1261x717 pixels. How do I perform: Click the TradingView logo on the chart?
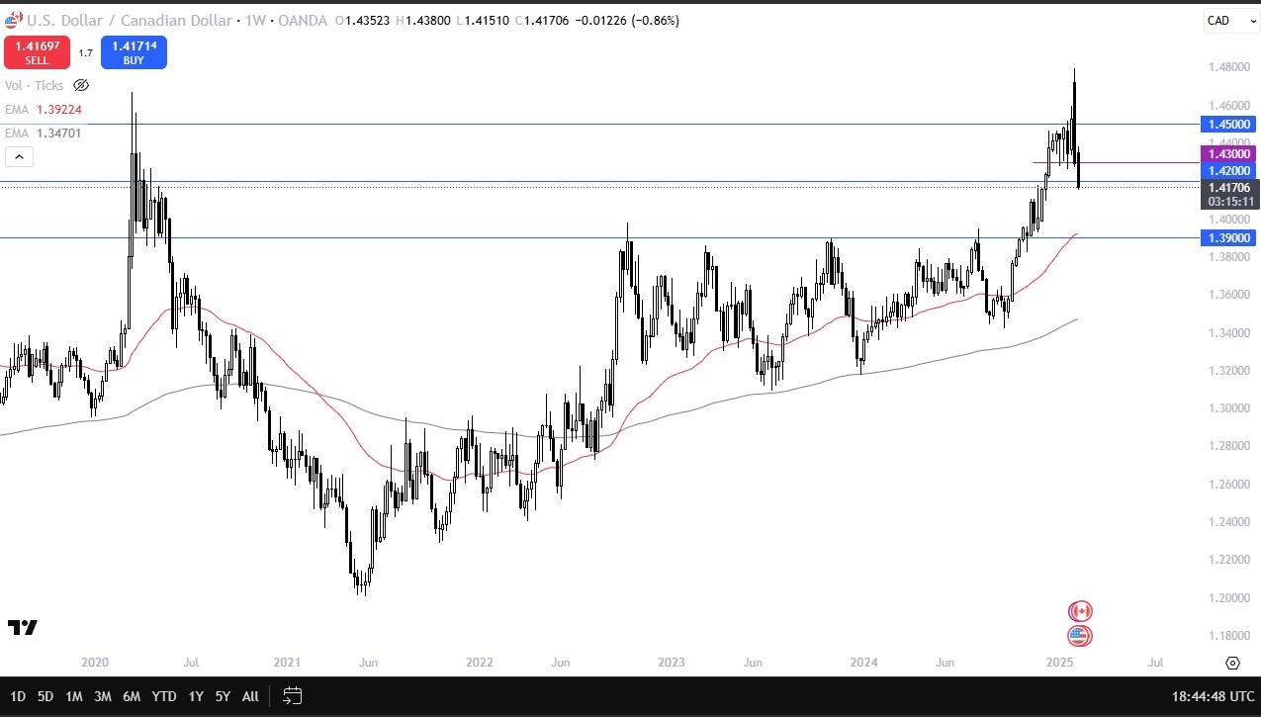pos(22,627)
